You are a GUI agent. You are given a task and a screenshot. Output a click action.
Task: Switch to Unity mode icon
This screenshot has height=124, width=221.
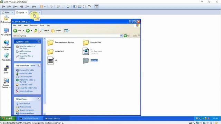click(x=89, y=7)
